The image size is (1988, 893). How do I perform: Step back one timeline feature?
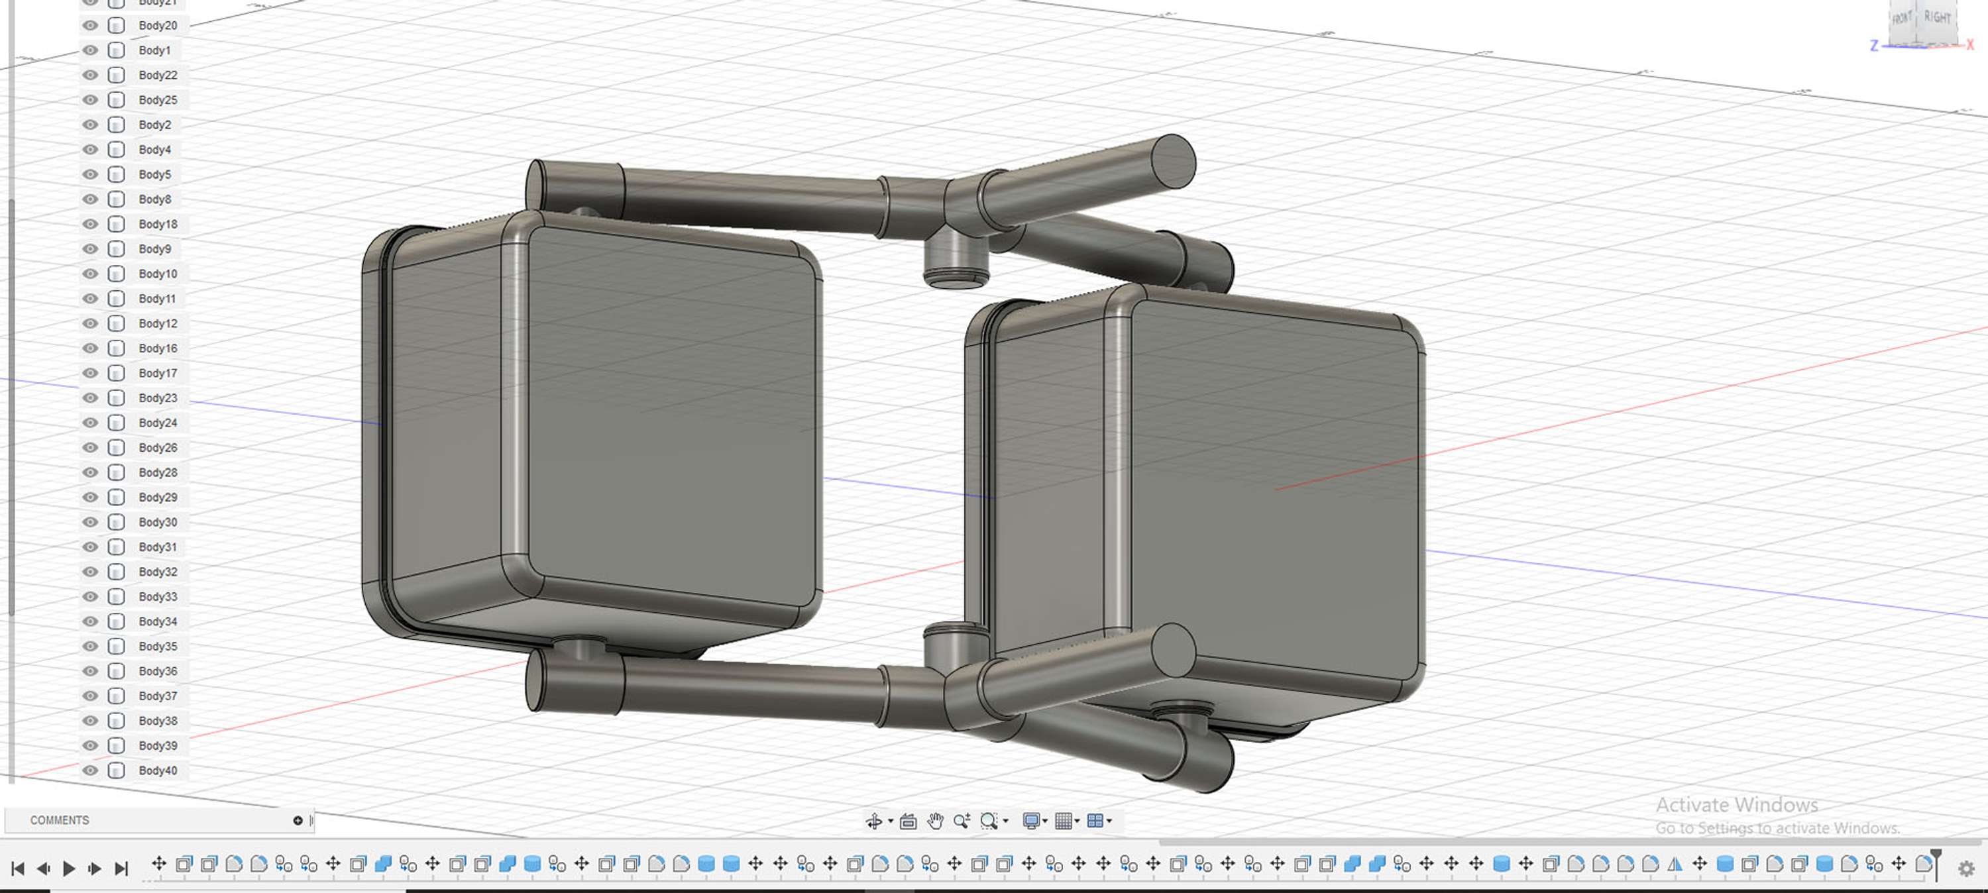43,869
